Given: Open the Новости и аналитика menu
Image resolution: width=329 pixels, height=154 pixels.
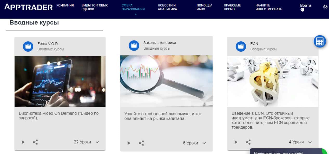Looking at the screenshot, I should (x=167, y=7).
